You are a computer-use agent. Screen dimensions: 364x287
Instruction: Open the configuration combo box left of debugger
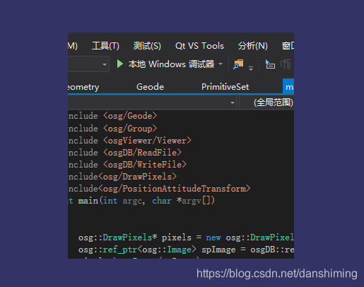(88, 64)
